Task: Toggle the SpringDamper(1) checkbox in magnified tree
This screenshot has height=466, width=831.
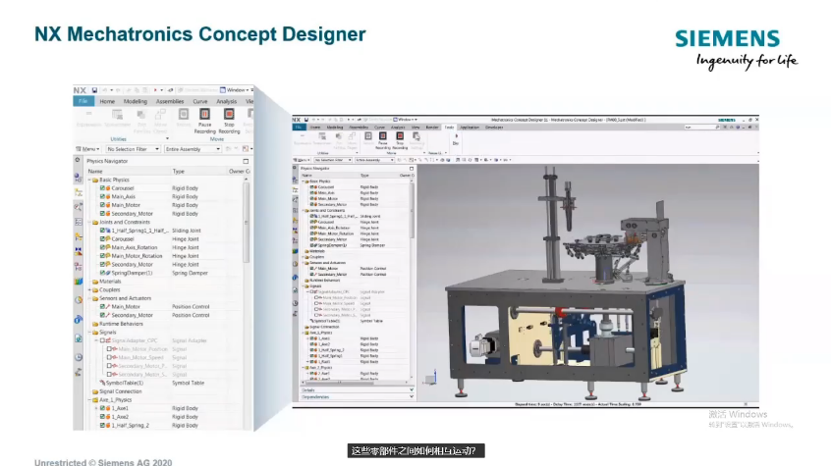Action: 102,273
